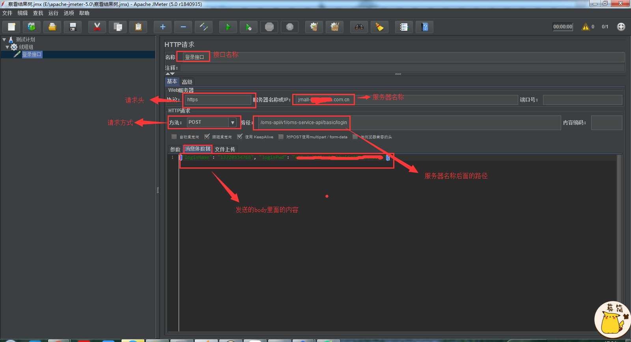
Task: Select the flask Test Plan icon
Action: [x=11, y=39]
